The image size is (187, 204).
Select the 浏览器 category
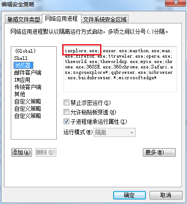point(23,65)
